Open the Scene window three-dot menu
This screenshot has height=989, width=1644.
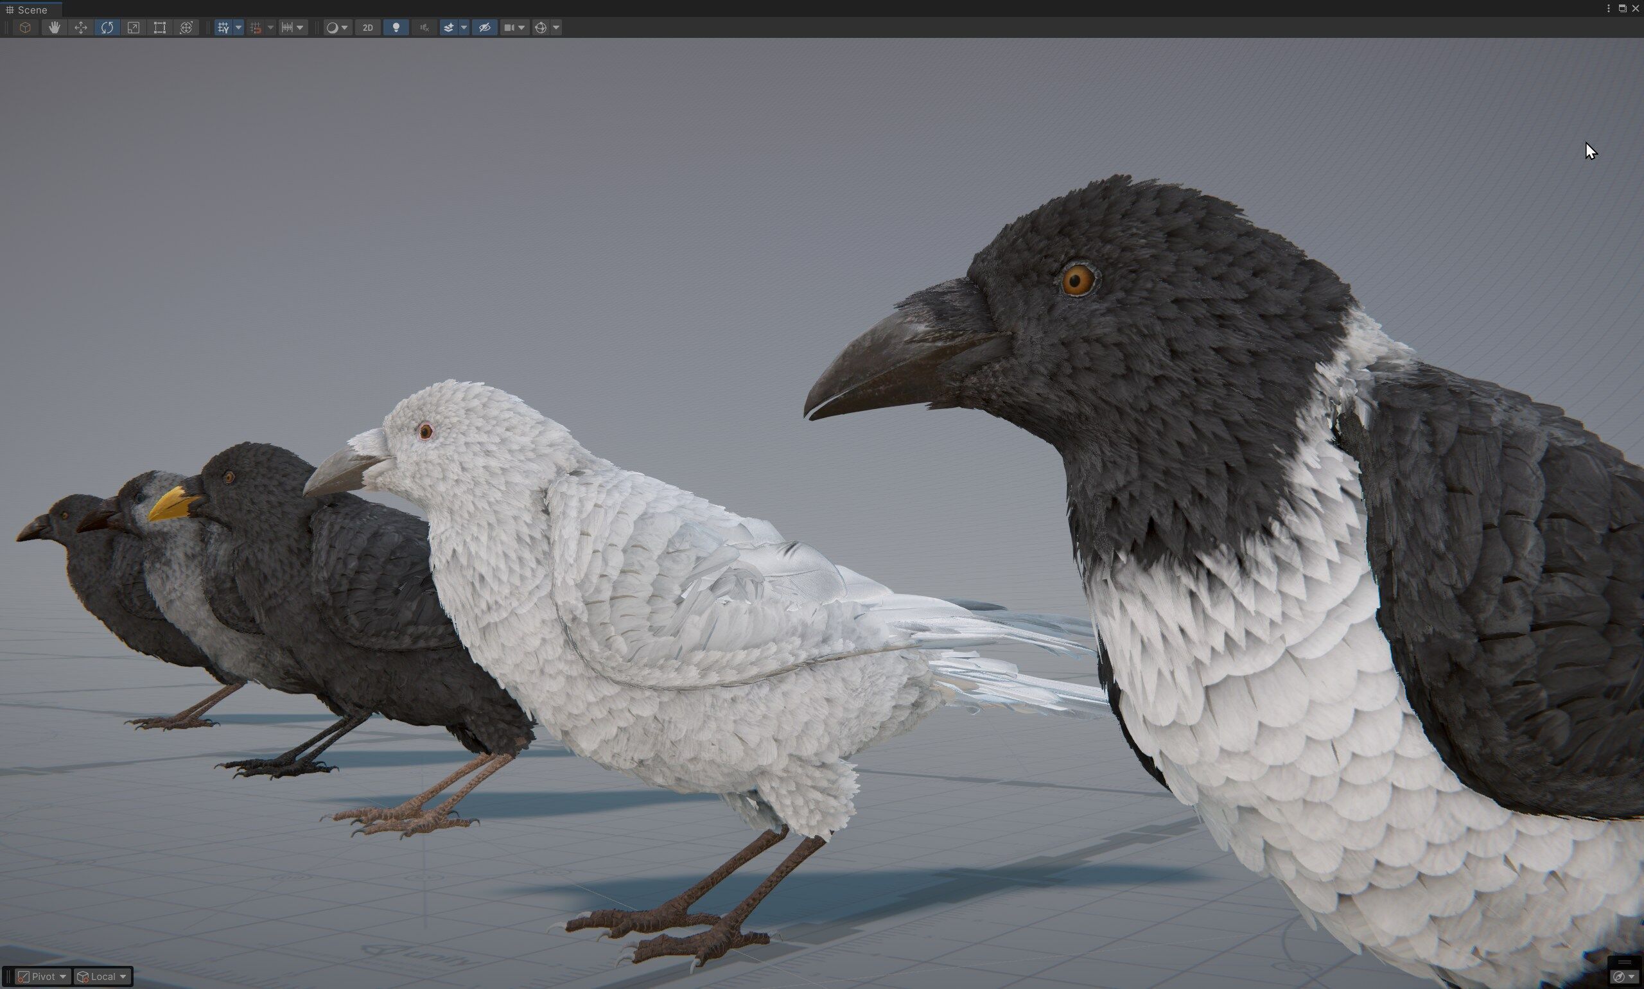click(x=1609, y=8)
